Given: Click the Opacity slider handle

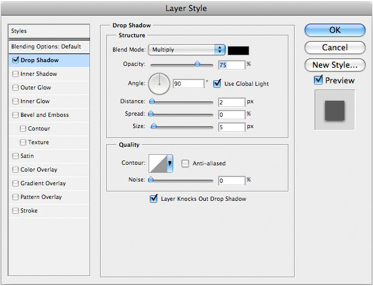Looking at the screenshot, I should (x=198, y=63).
